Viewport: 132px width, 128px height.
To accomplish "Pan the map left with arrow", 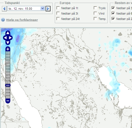I will (x=5, y=38).
